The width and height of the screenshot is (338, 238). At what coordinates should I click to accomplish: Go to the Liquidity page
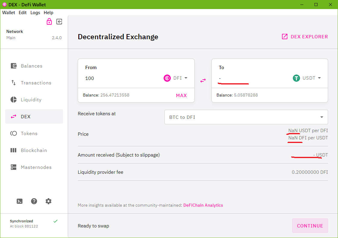(34, 100)
